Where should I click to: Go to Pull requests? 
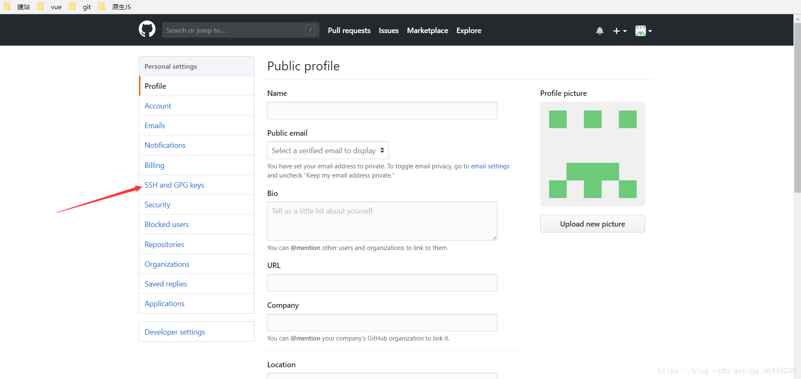click(x=349, y=31)
